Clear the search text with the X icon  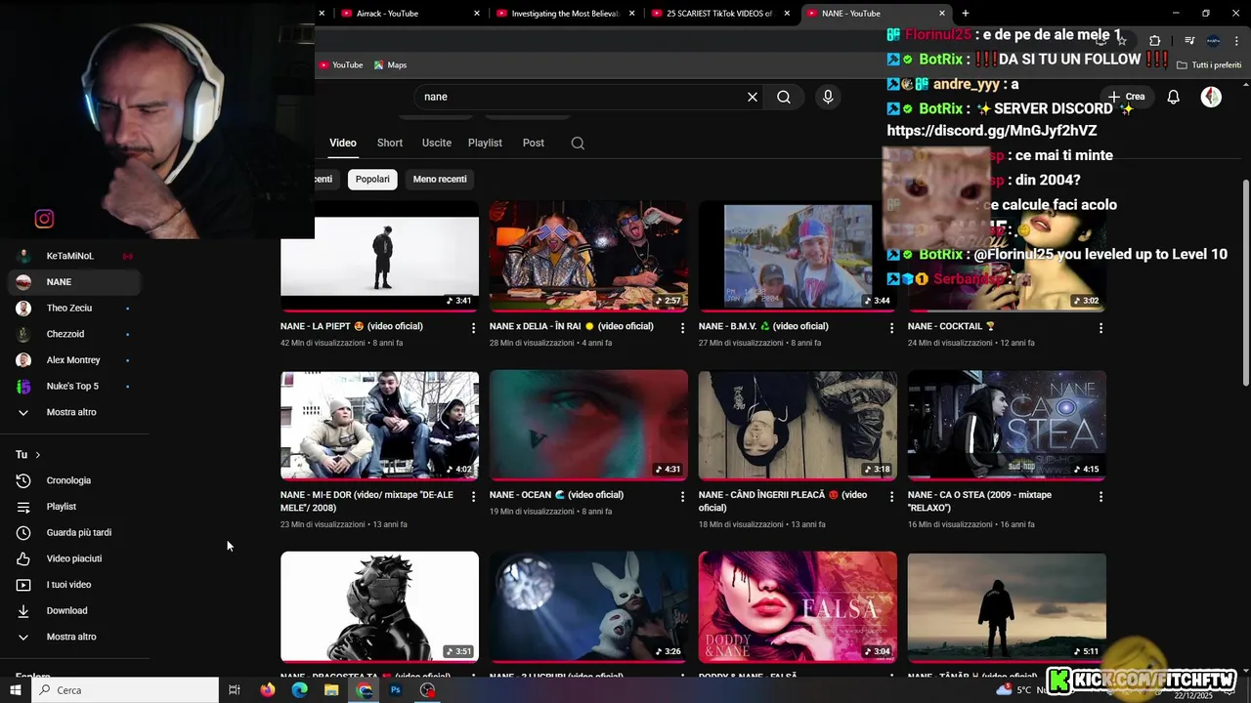click(x=753, y=97)
